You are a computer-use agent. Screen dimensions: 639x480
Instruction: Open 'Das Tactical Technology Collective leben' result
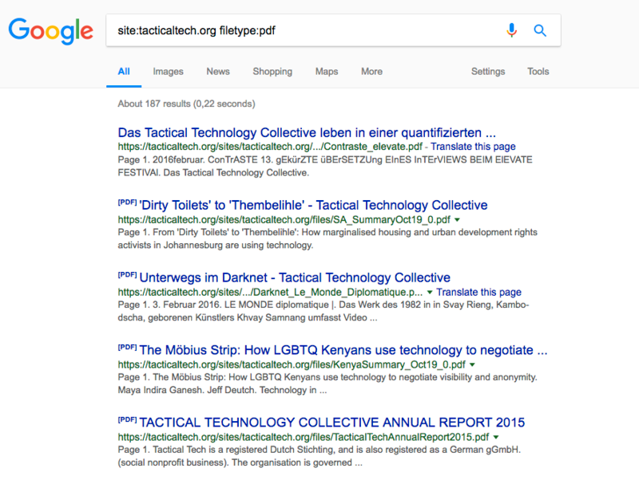(x=307, y=132)
